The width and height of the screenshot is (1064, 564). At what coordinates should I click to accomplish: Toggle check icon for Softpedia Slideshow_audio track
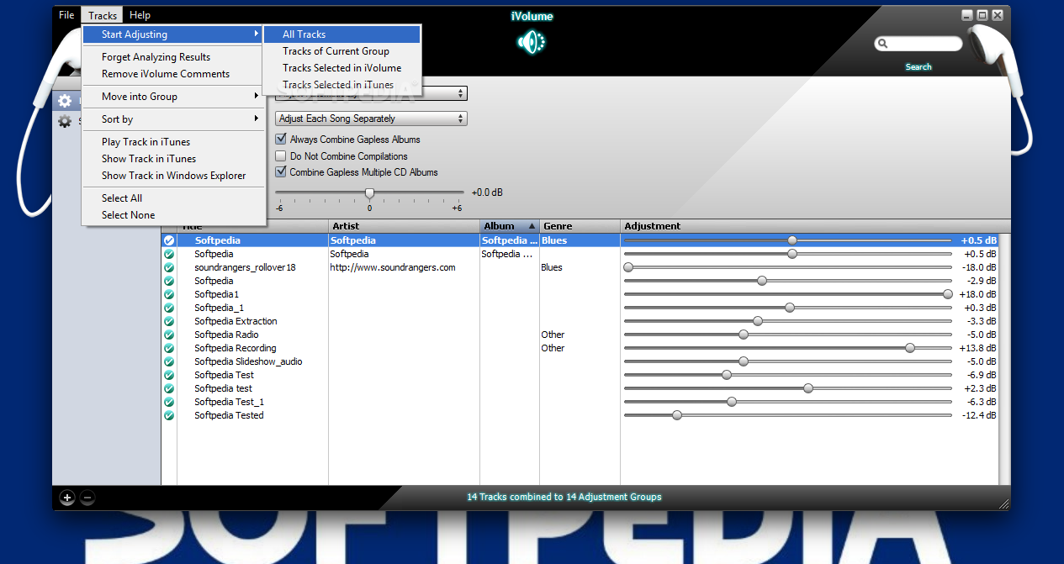(169, 361)
